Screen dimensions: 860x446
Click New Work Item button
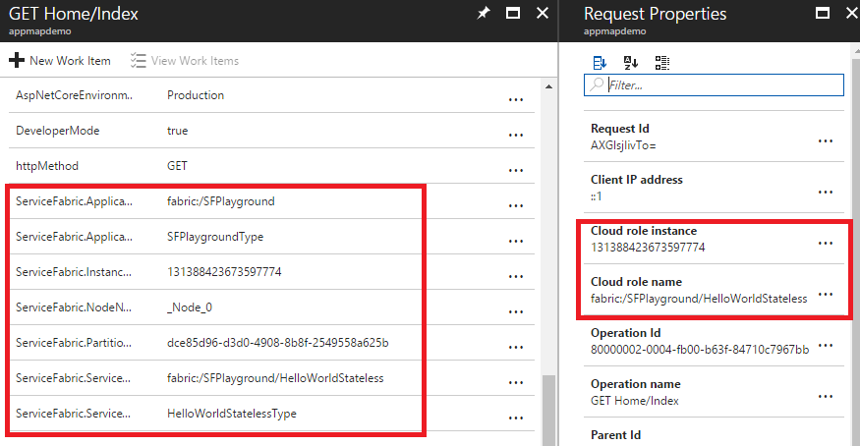click(60, 60)
